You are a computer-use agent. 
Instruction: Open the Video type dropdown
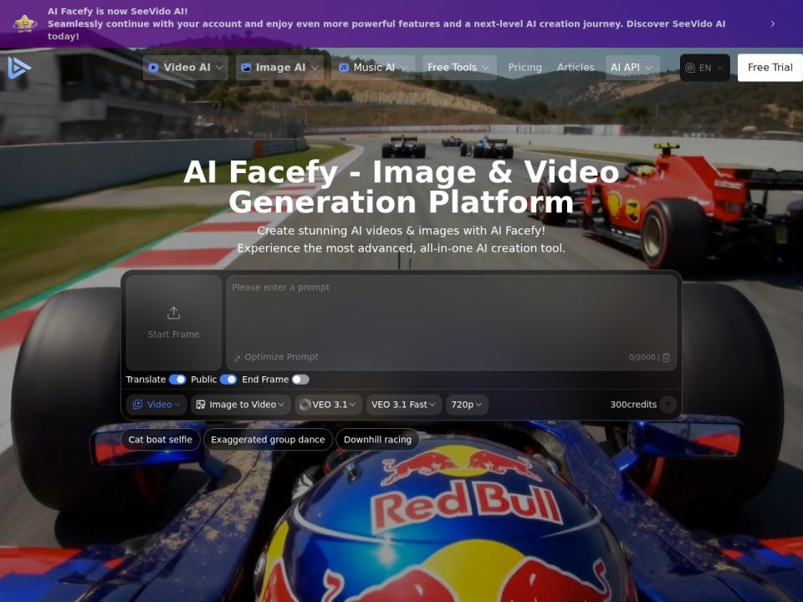pos(156,405)
